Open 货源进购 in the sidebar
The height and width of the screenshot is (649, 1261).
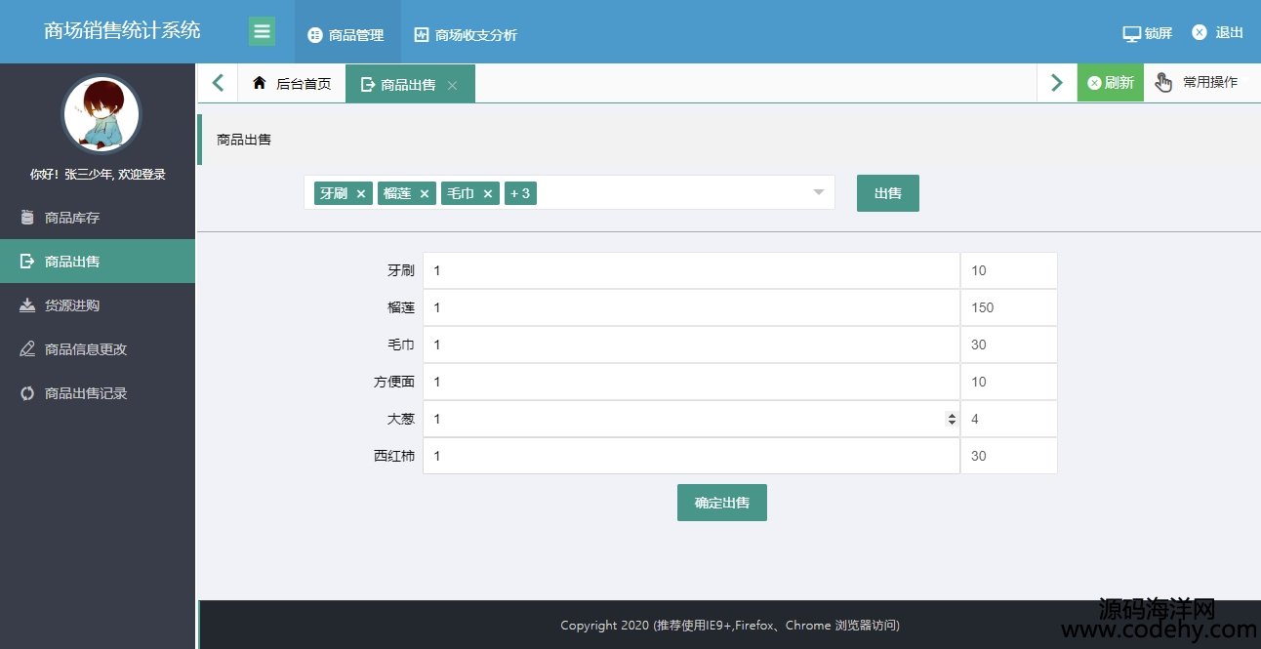point(72,305)
